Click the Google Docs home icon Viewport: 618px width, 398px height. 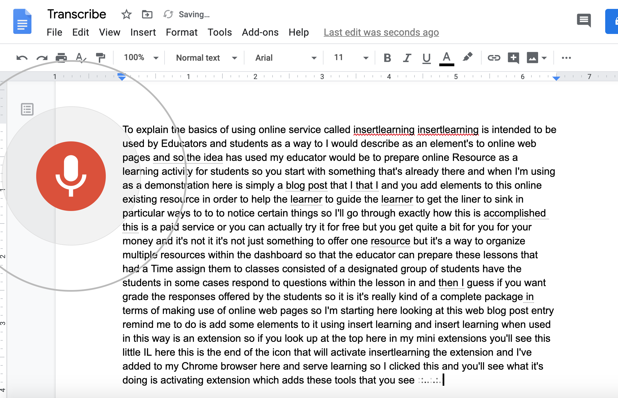(22, 21)
